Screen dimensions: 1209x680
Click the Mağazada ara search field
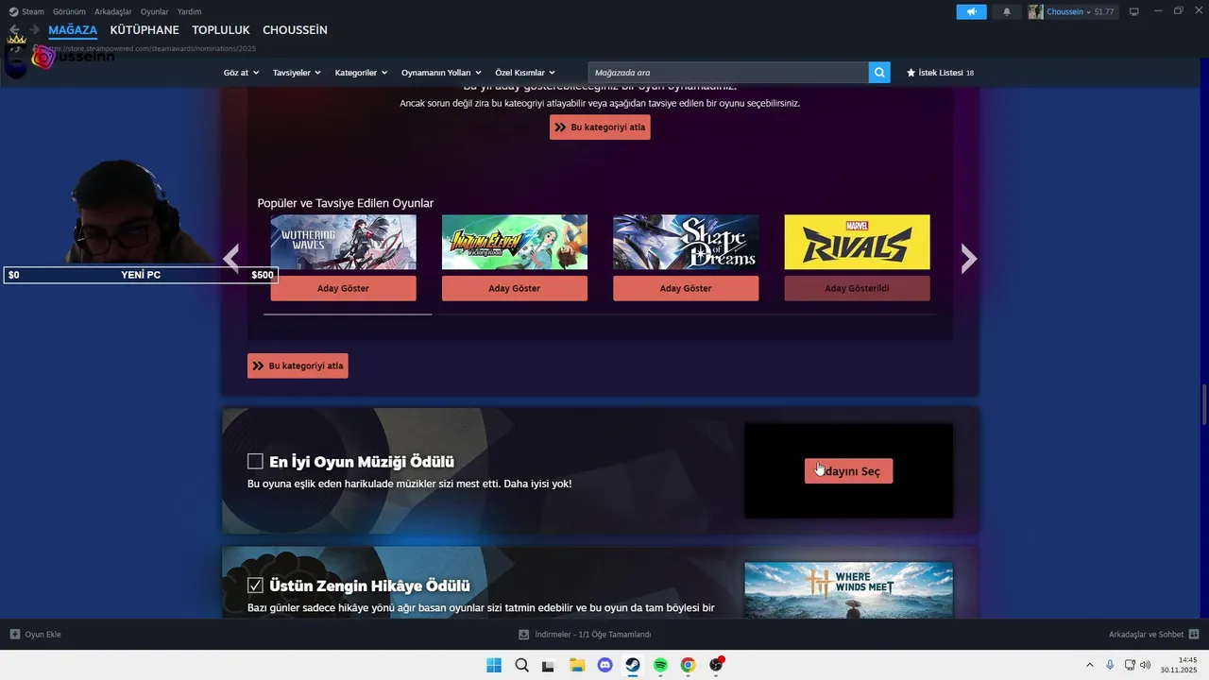[x=728, y=73]
